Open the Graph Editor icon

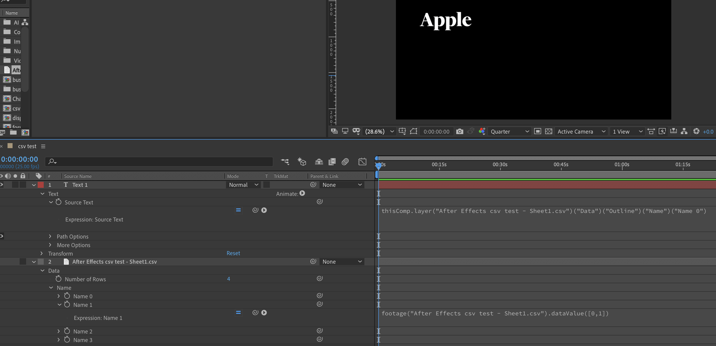coord(362,161)
